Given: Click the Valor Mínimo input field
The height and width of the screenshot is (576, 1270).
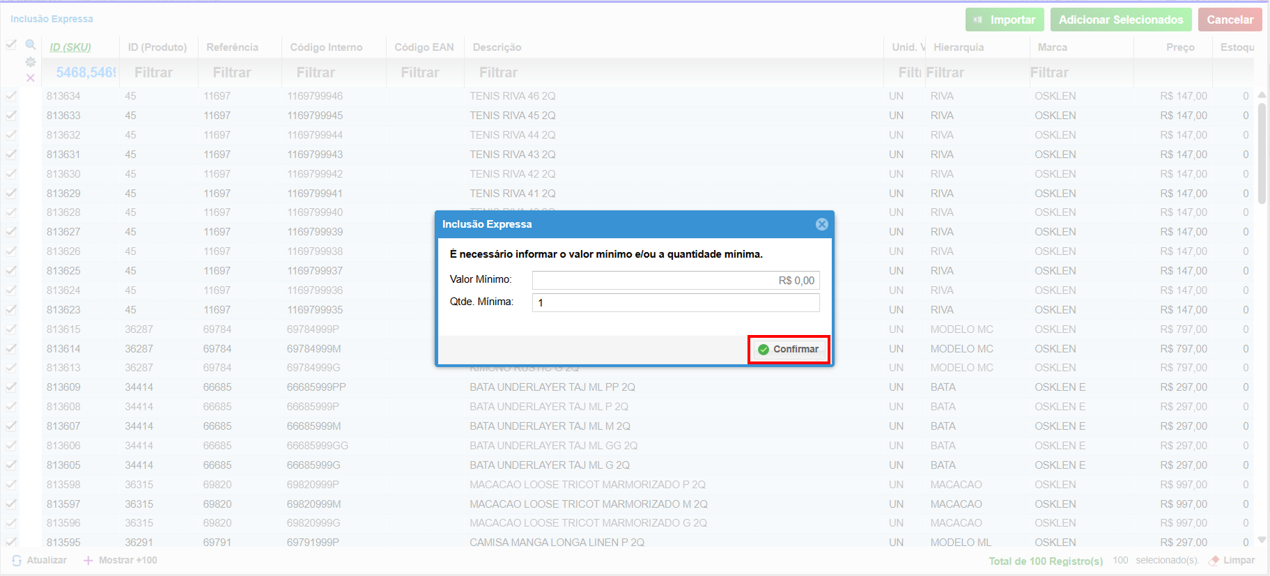Looking at the screenshot, I should tap(675, 280).
